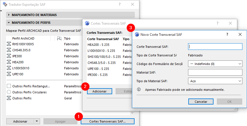Screen dimensions: 247x126
Task: Click the Corte Transversal SAF column header
Action: [x=104, y=39]
